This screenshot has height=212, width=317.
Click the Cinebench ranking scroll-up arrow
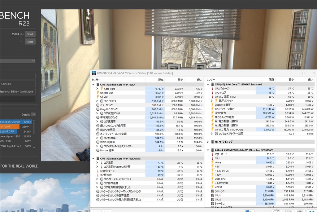tap(34, 121)
